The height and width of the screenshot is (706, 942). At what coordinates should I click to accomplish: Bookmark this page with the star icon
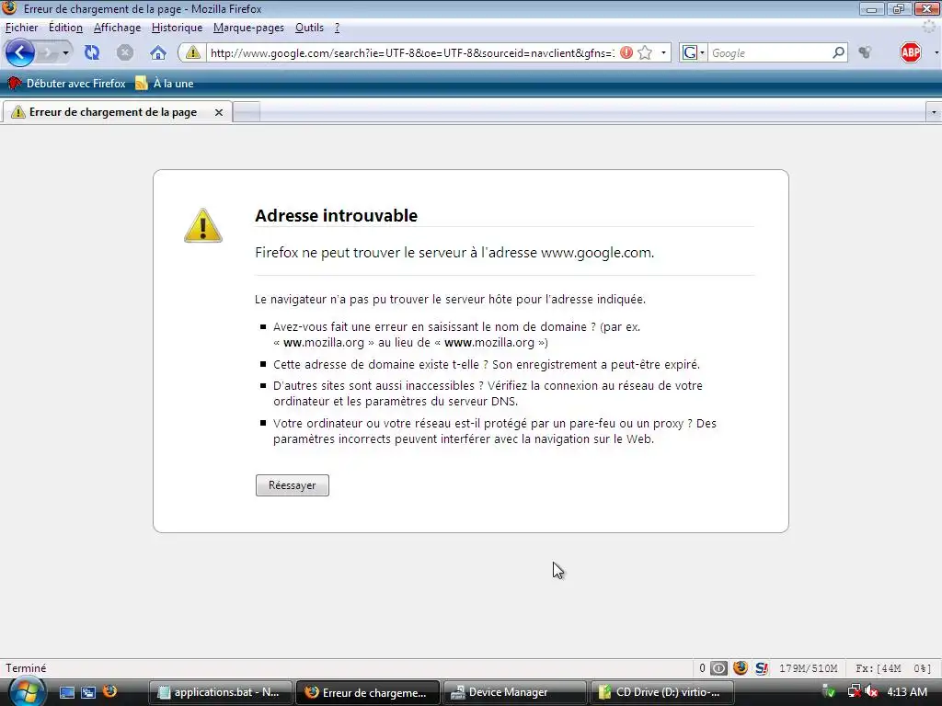tap(645, 52)
